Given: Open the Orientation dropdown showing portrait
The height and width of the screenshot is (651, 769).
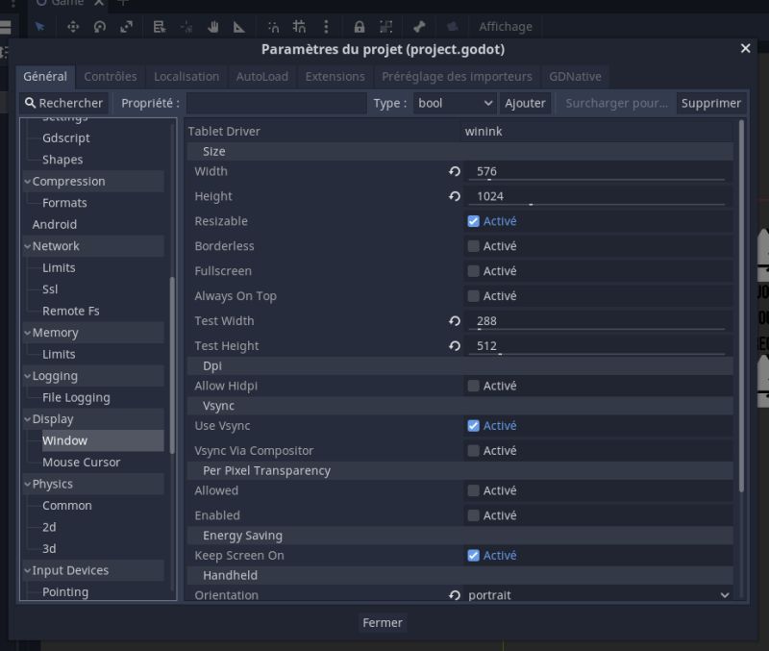Looking at the screenshot, I should pos(596,594).
